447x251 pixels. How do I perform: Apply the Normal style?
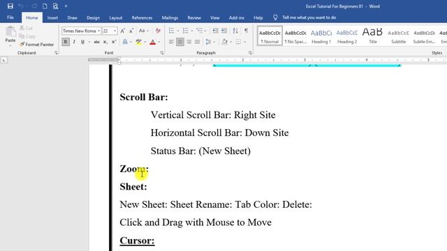pos(270,36)
